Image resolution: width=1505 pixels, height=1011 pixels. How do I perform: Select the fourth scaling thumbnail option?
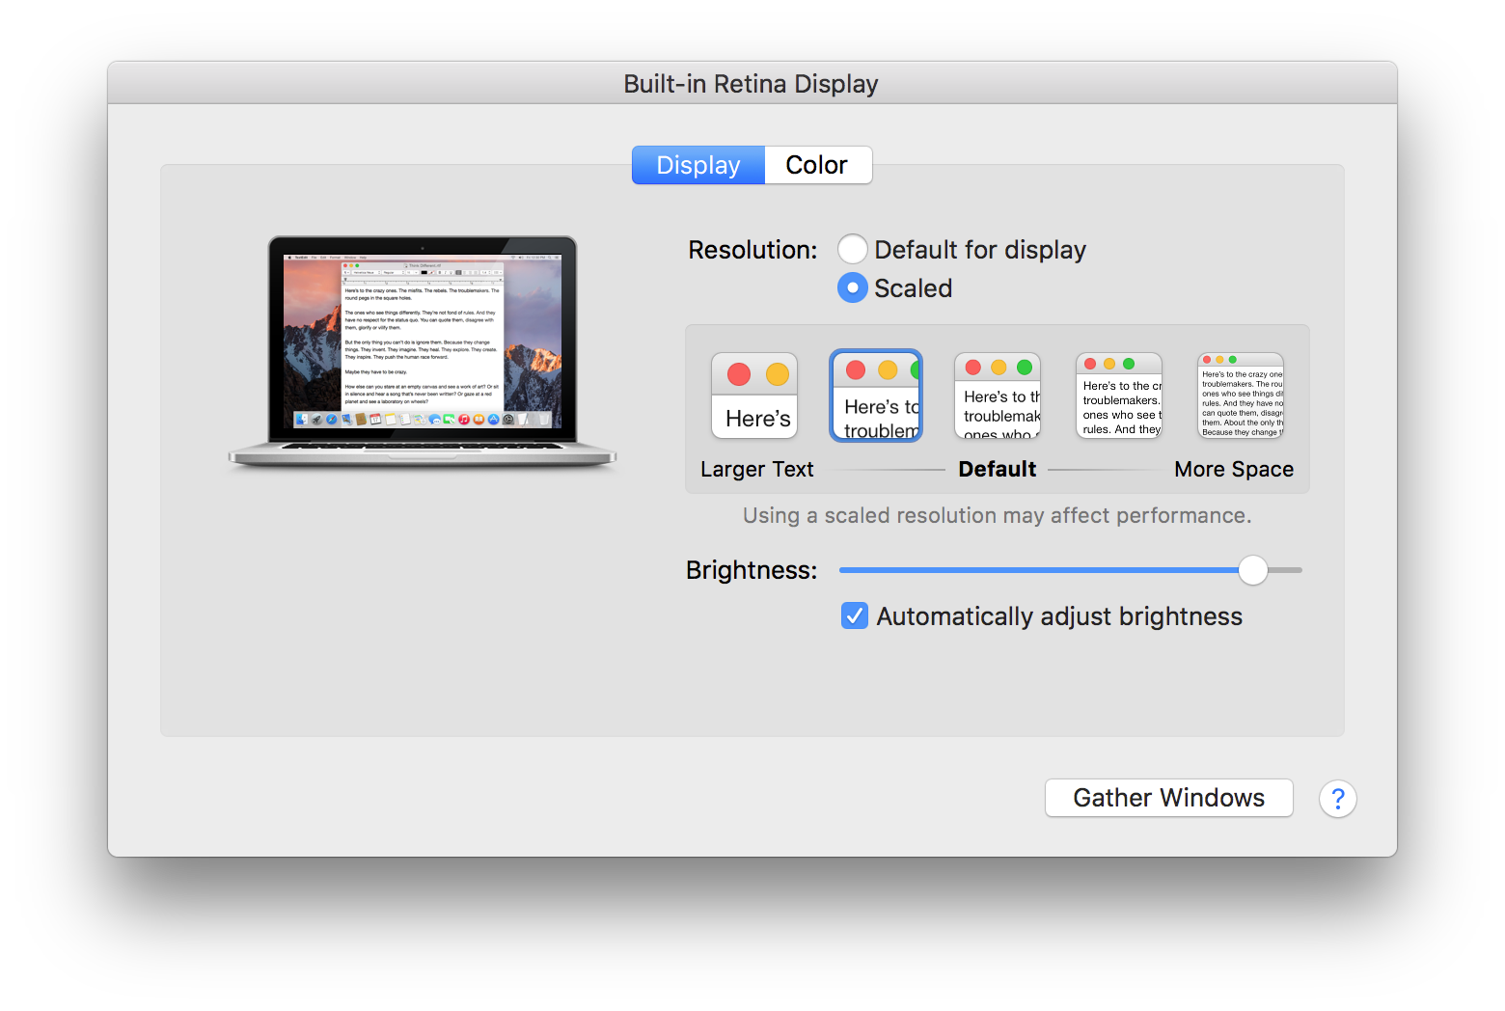pyautogui.click(x=1119, y=396)
